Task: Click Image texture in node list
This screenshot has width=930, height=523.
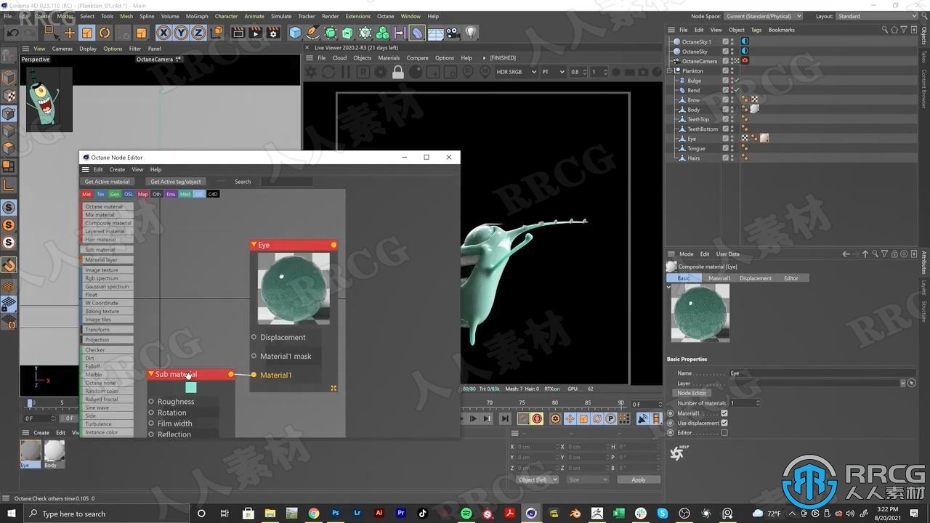Action: [x=108, y=270]
